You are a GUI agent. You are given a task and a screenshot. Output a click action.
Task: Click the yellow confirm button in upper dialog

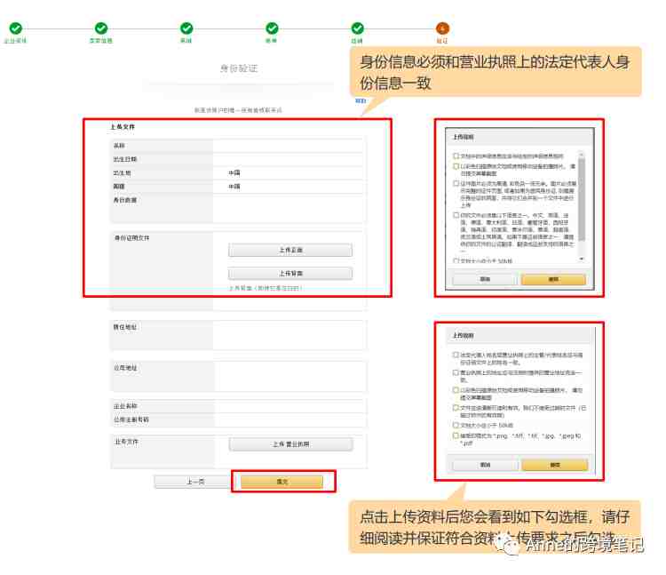[553, 279]
